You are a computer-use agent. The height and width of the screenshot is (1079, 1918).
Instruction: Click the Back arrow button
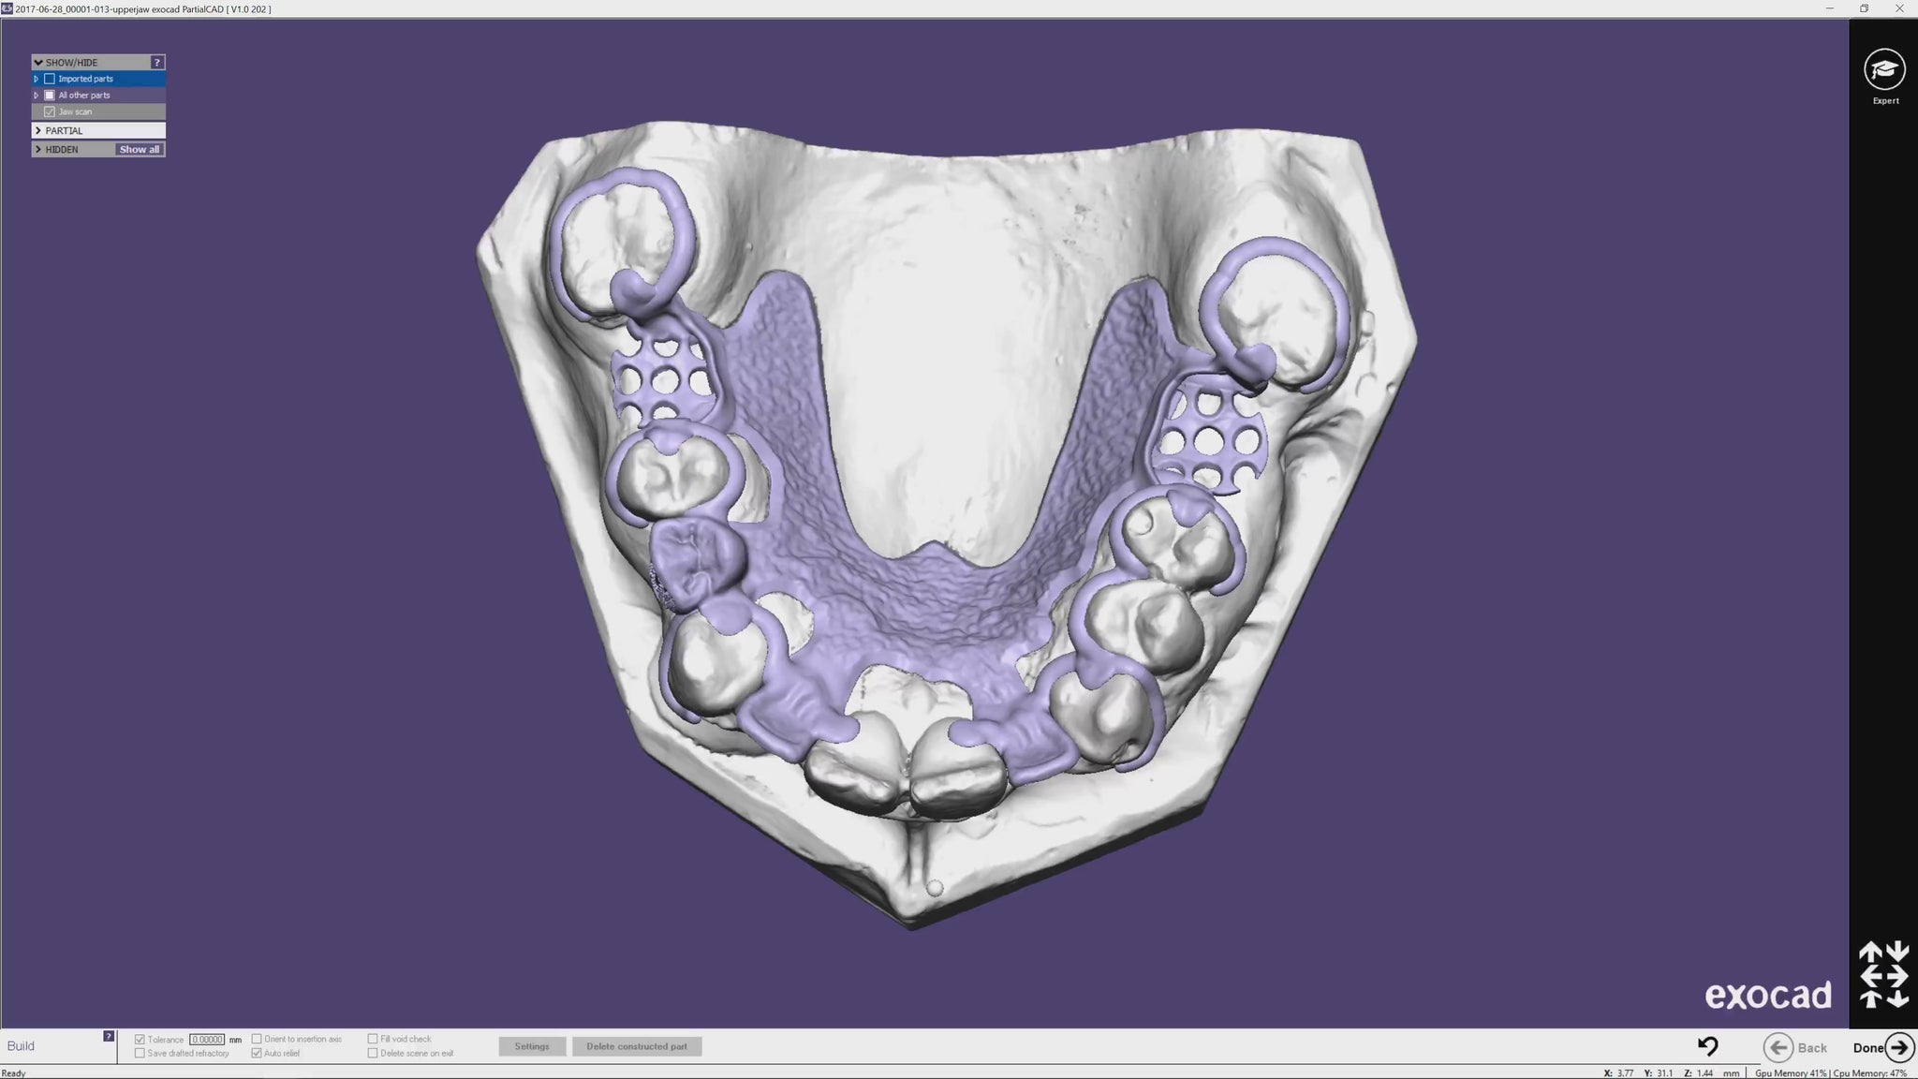pyautogui.click(x=1778, y=1047)
